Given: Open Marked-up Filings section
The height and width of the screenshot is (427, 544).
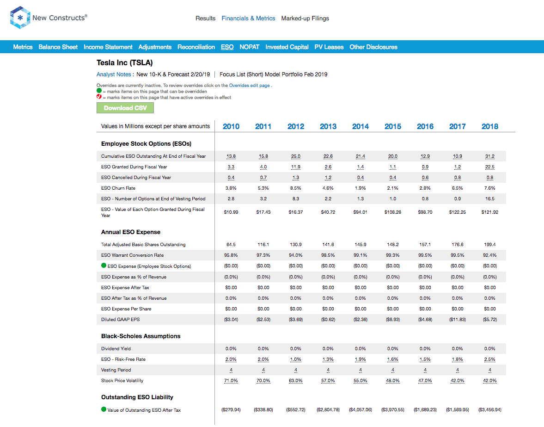Looking at the screenshot, I should tap(306, 19).
